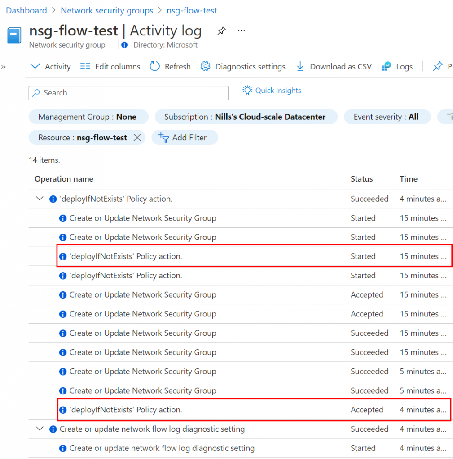Go to Dashboard breadcrumb link
The height and width of the screenshot is (459, 453).
26,10
